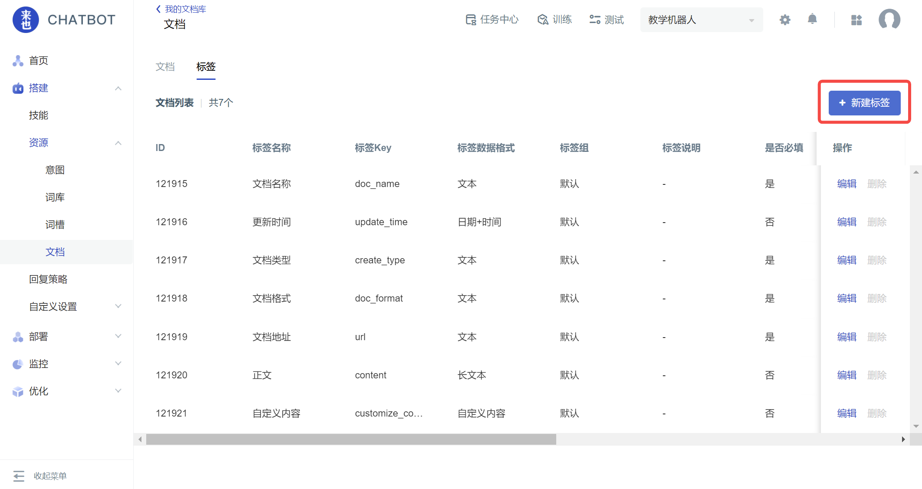Click the vertical scrollbar down arrow
The height and width of the screenshot is (489, 922).
pyautogui.click(x=916, y=426)
